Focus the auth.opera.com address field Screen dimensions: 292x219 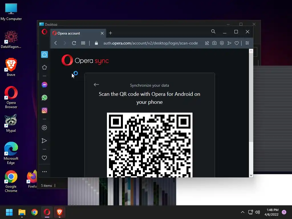coord(151,43)
